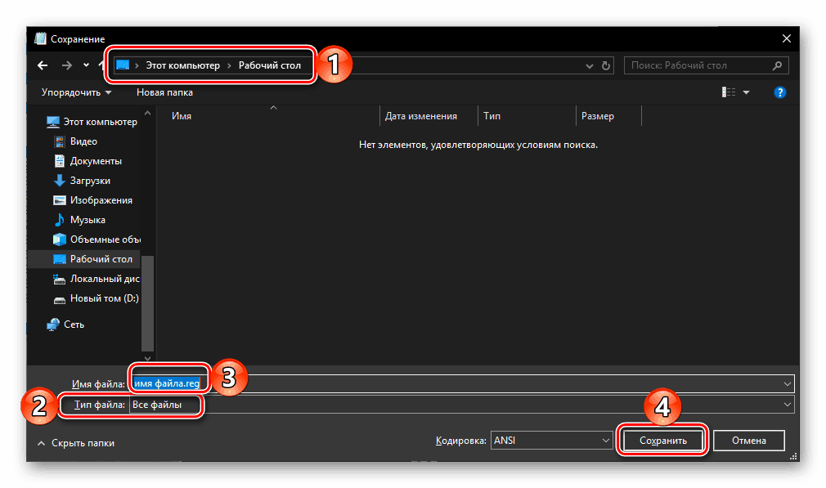Go back with the left arrow
The width and height of the screenshot is (826, 488).
(43, 65)
